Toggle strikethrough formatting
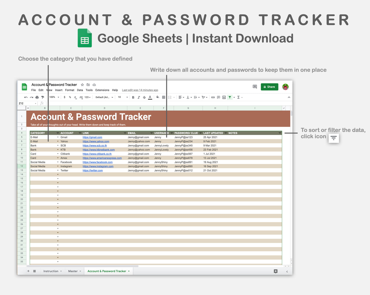The width and height of the screenshot is (370, 295). pos(144,97)
